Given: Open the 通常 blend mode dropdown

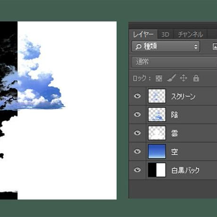Looking at the screenshot, I should tap(174, 62).
